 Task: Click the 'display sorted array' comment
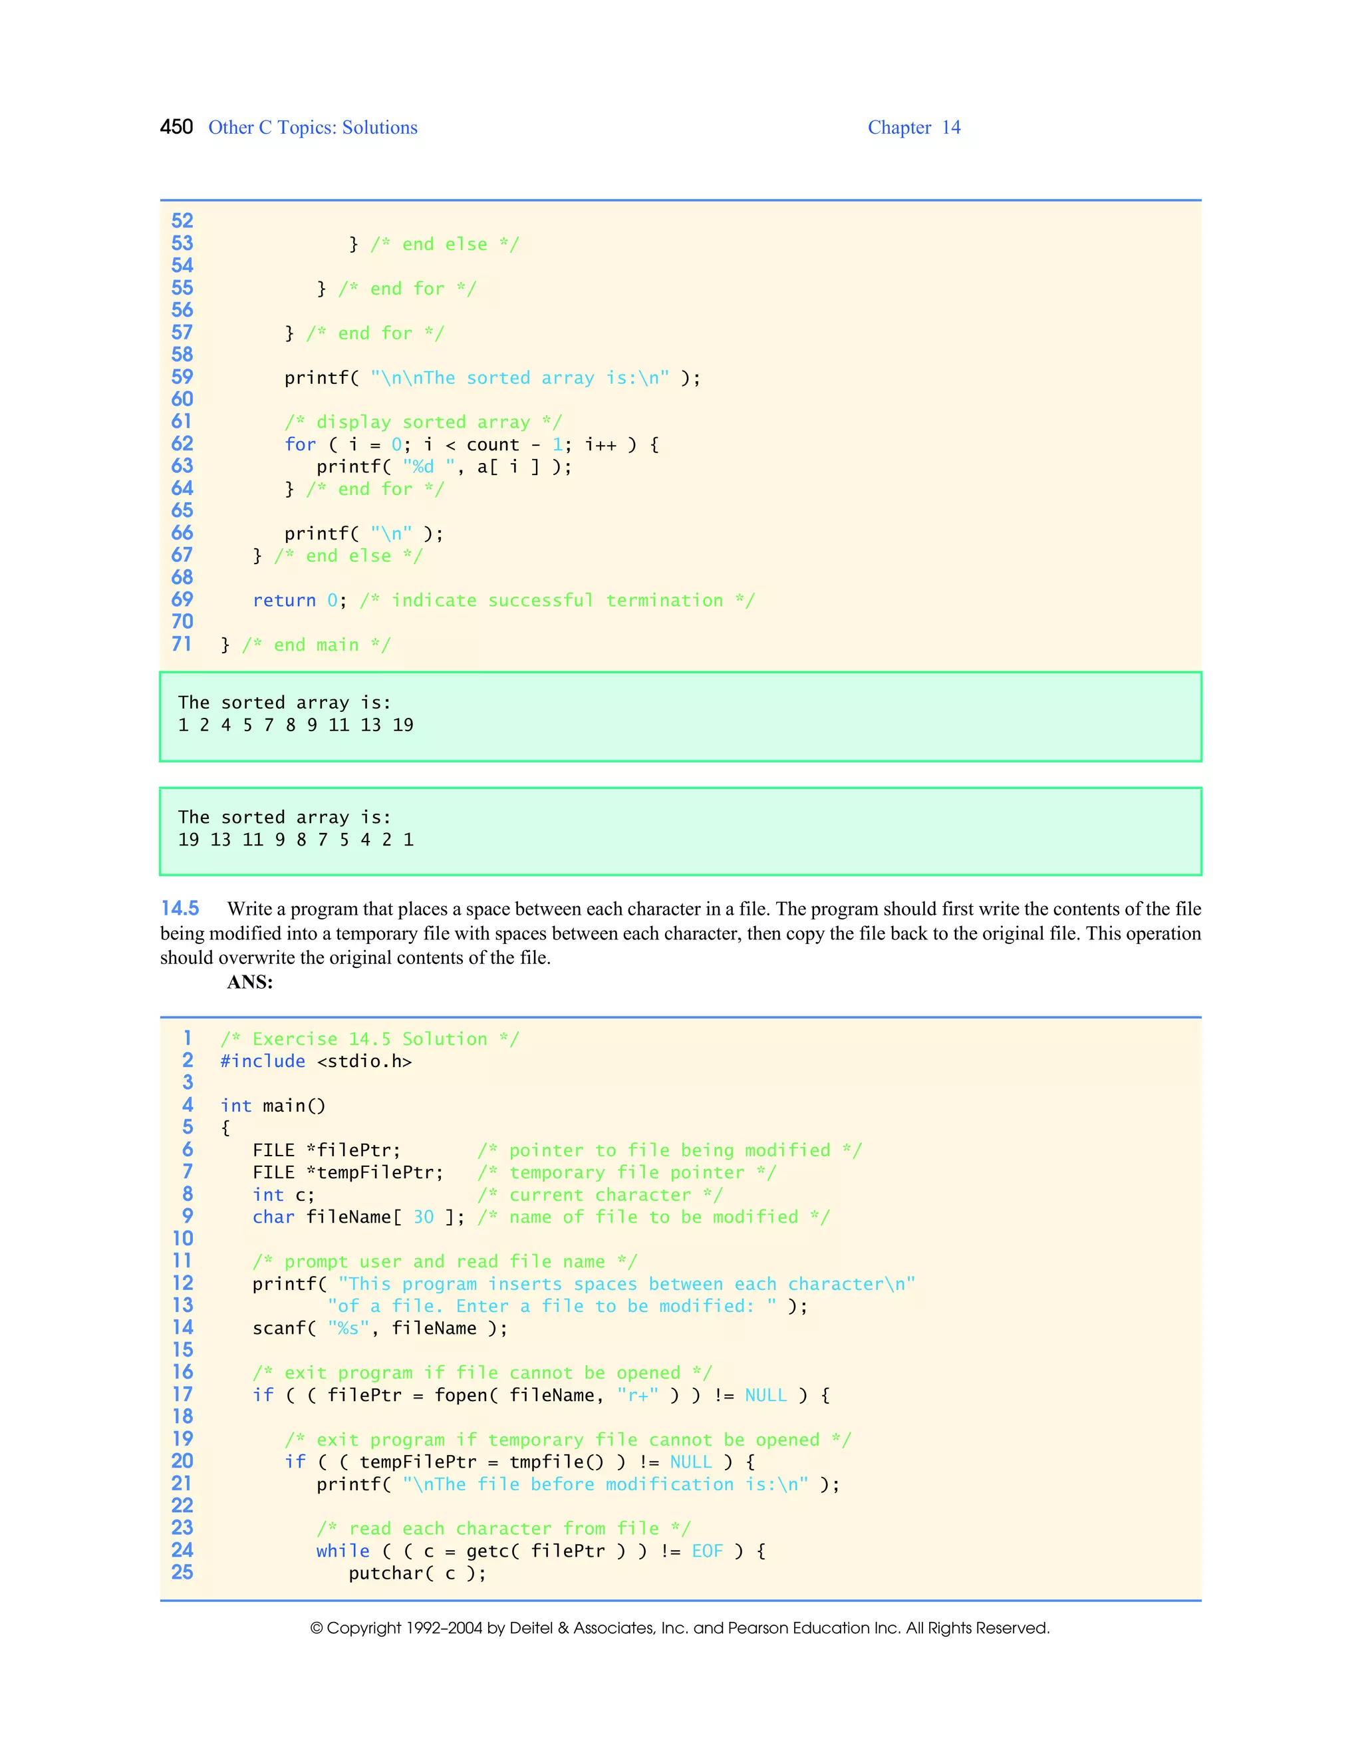pyautogui.click(x=422, y=422)
